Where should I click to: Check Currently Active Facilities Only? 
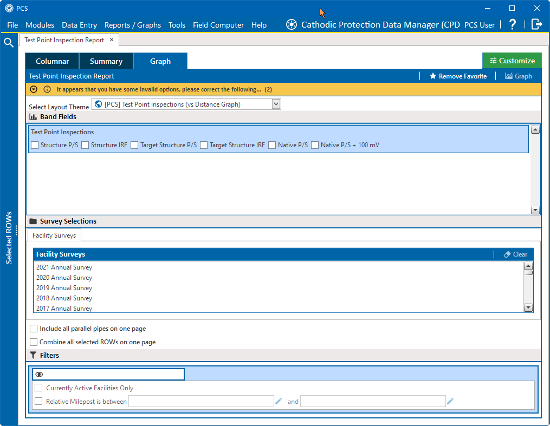(x=38, y=388)
